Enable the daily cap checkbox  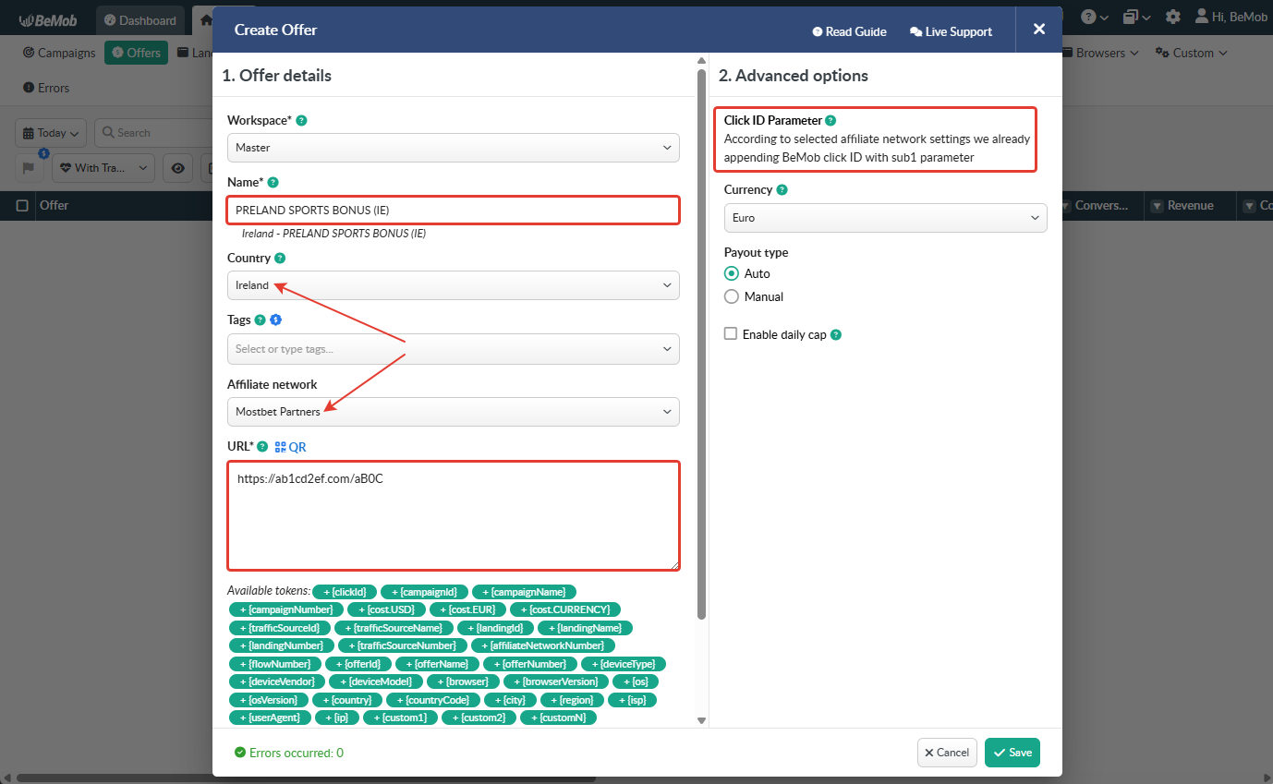click(731, 334)
